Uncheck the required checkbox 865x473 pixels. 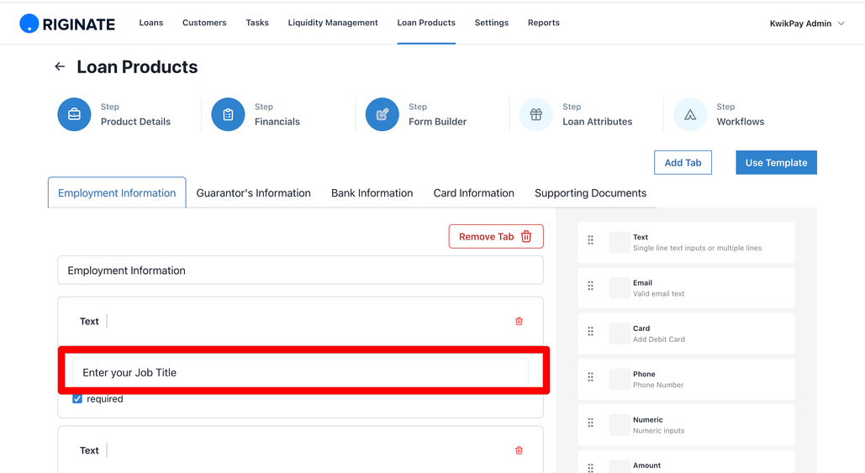[x=77, y=398]
